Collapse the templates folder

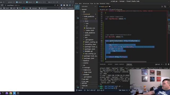(87, 70)
